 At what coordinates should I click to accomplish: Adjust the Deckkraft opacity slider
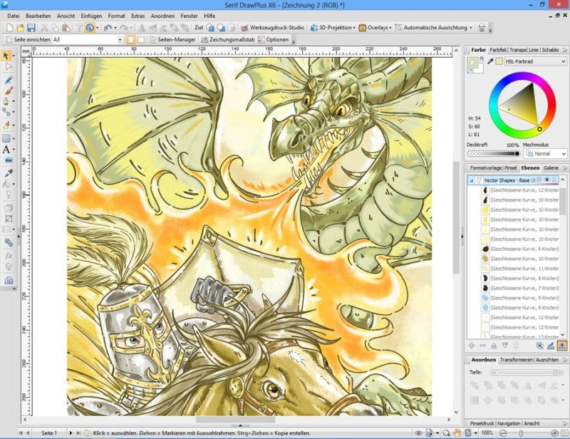tap(494, 154)
